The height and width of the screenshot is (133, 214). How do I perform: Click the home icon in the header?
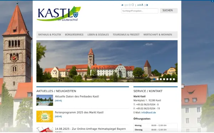pos(122,5)
